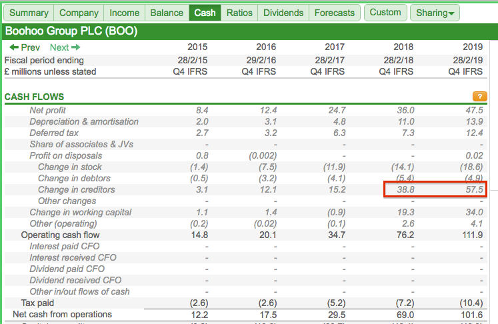Click Net cash from operations label

[62, 315]
